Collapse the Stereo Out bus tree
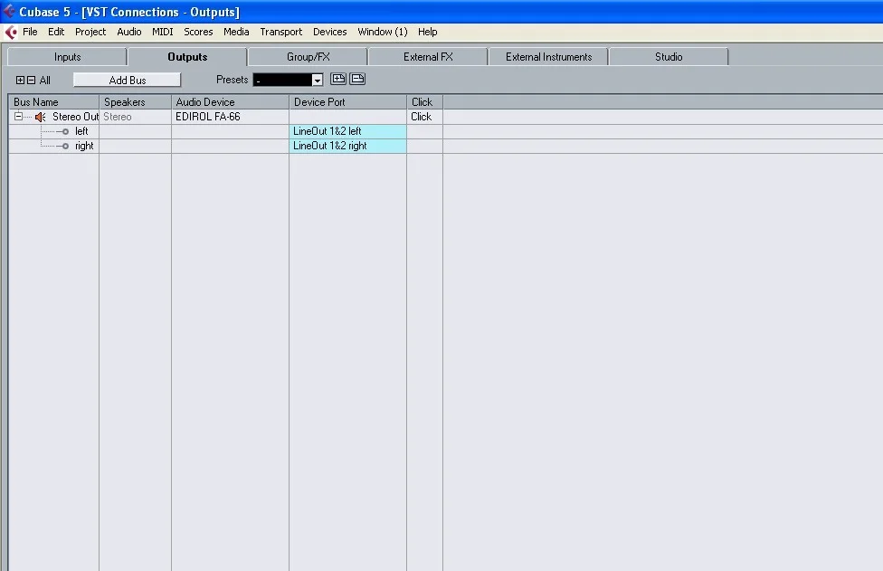The height and width of the screenshot is (571, 883). pyautogui.click(x=19, y=117)
